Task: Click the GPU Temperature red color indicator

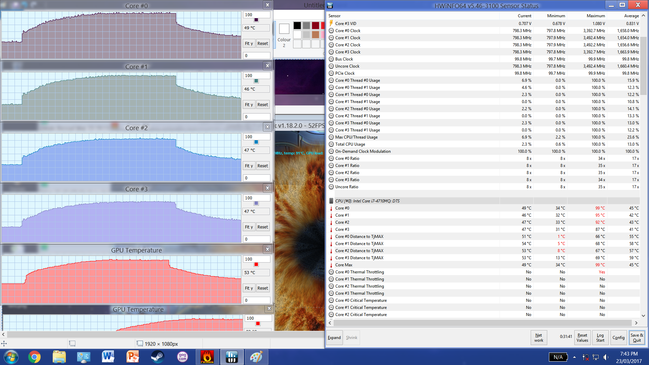Action: [256, 265]
